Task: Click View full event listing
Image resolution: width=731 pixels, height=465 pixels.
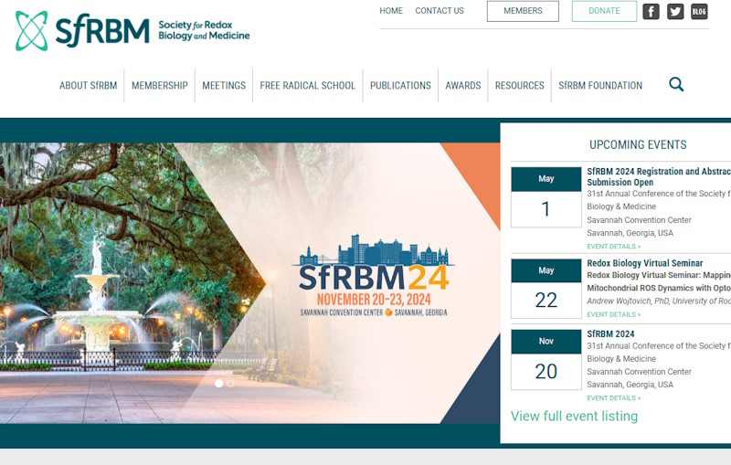Action: [x=574, y=416]
